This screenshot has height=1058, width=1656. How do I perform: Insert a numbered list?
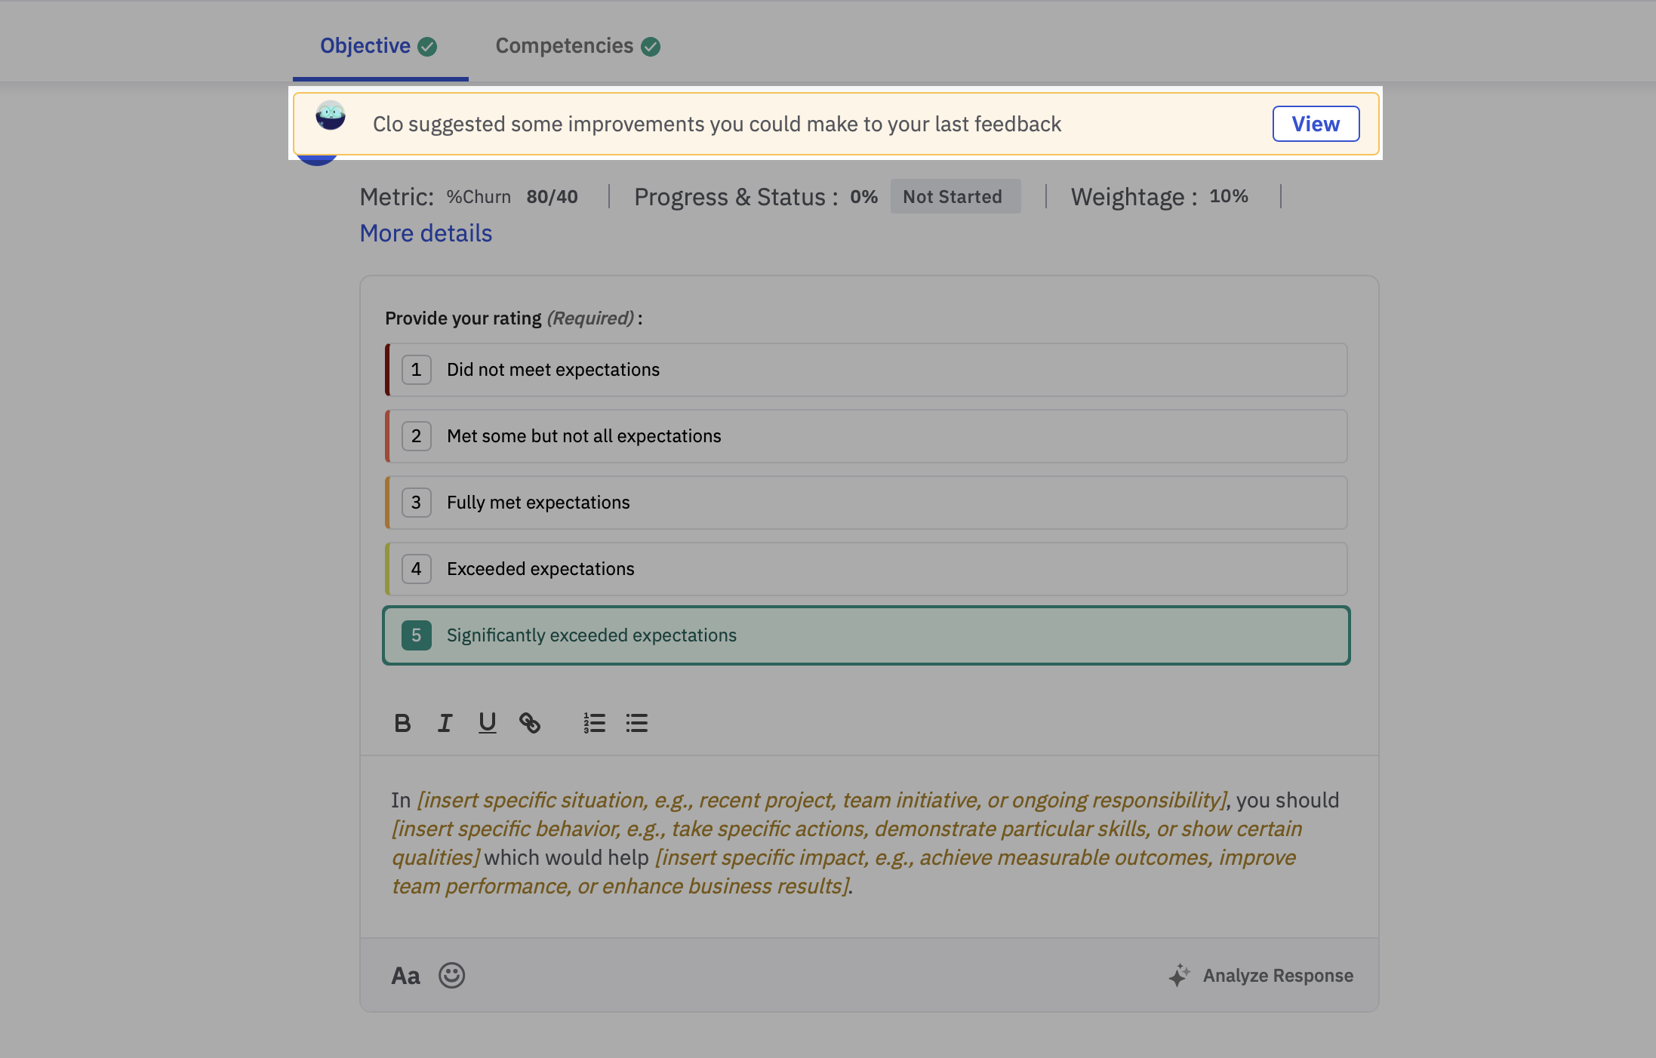tap(594, 723)
